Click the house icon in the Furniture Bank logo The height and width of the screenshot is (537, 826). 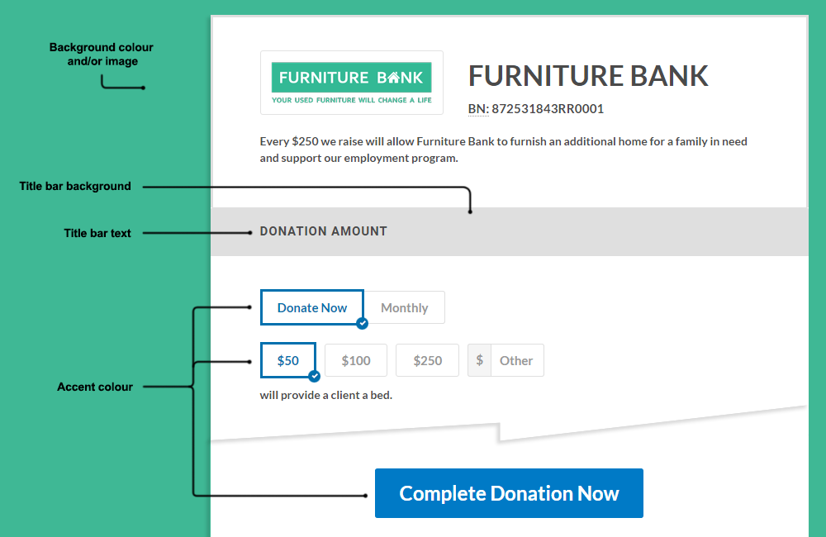pyautogui.click(x=393, y=77)
